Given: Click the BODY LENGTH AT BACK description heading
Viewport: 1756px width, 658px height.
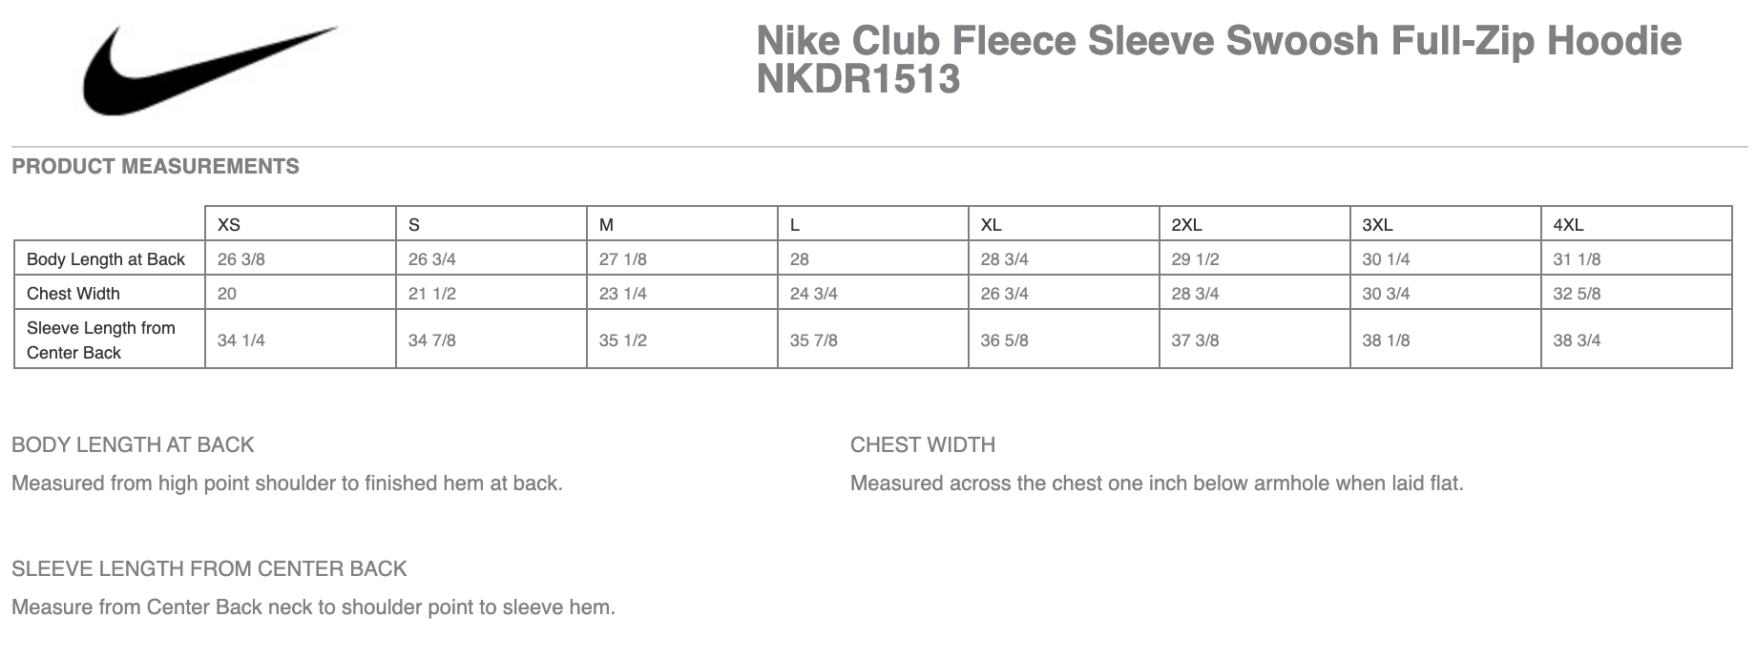Looking at the screenshot, I should pyautogui.click(x=133, y=445).
